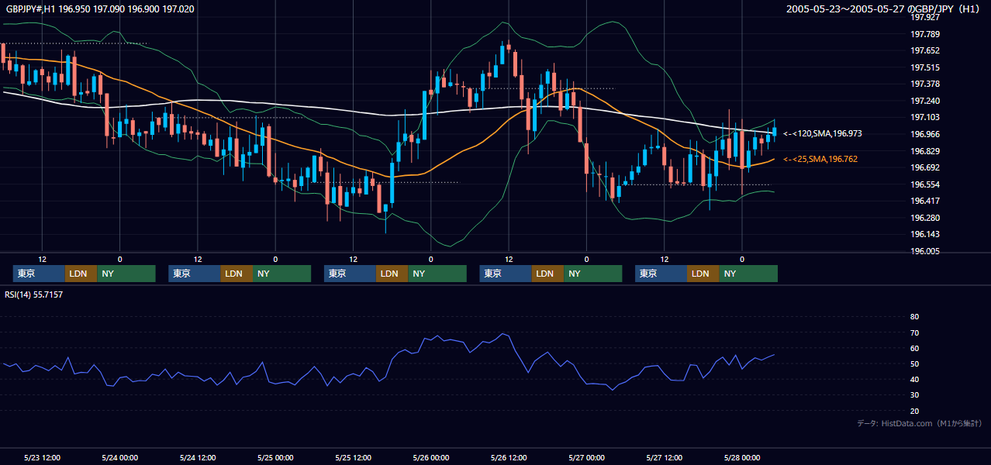The width and height of the screenshot is (991, 465).
Task: Click the 2005-05-23～2005-05-27 chart title
Action: (x=884, y=9)
